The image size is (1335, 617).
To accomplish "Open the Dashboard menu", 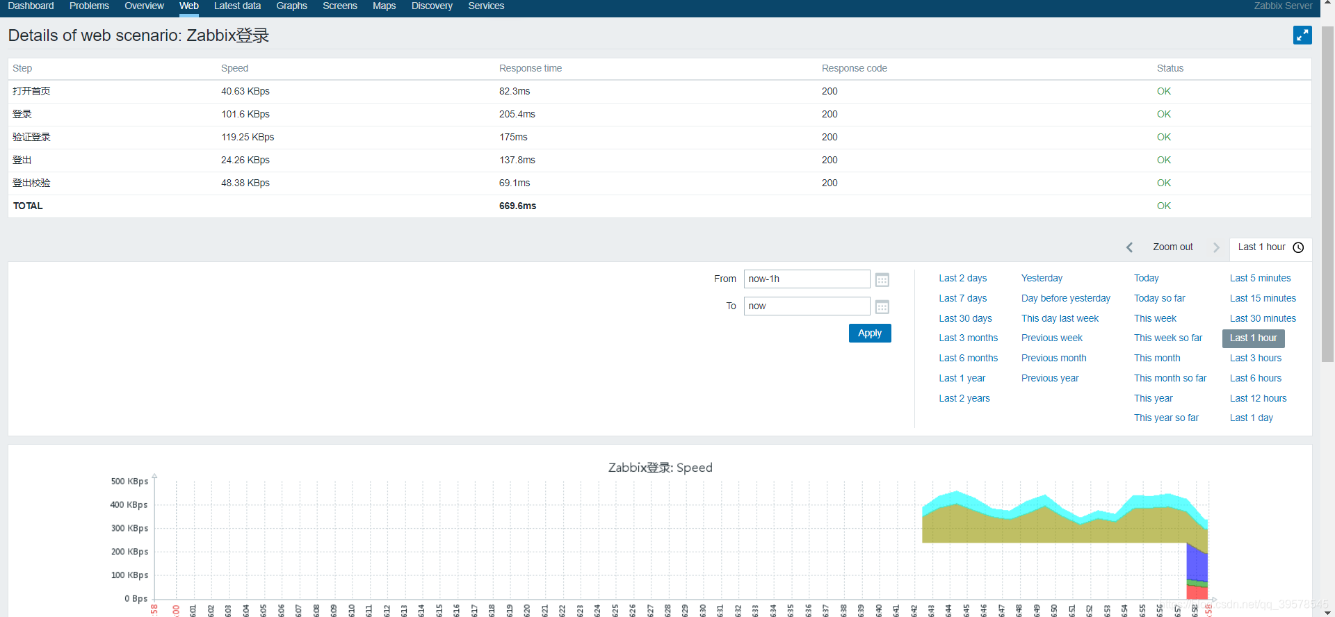I will [31, 6].
